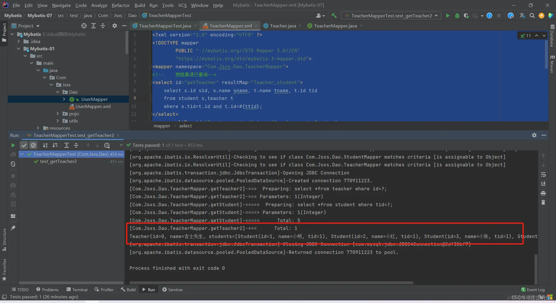556x303 pixels.
Task: Open Project panel settings gear
Action: [115, 26]
